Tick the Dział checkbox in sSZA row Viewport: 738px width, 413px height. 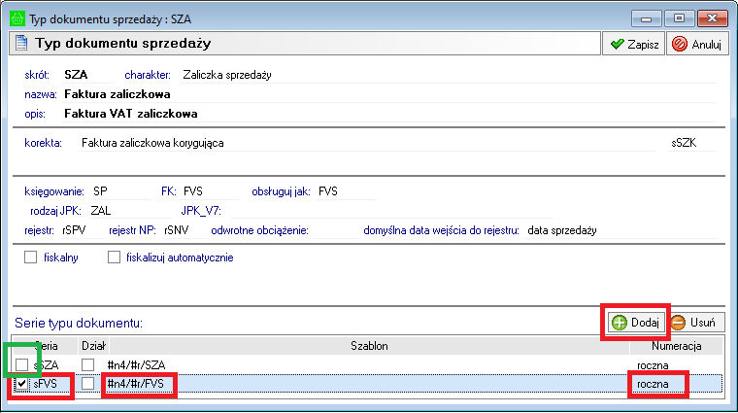coord(89,363)
